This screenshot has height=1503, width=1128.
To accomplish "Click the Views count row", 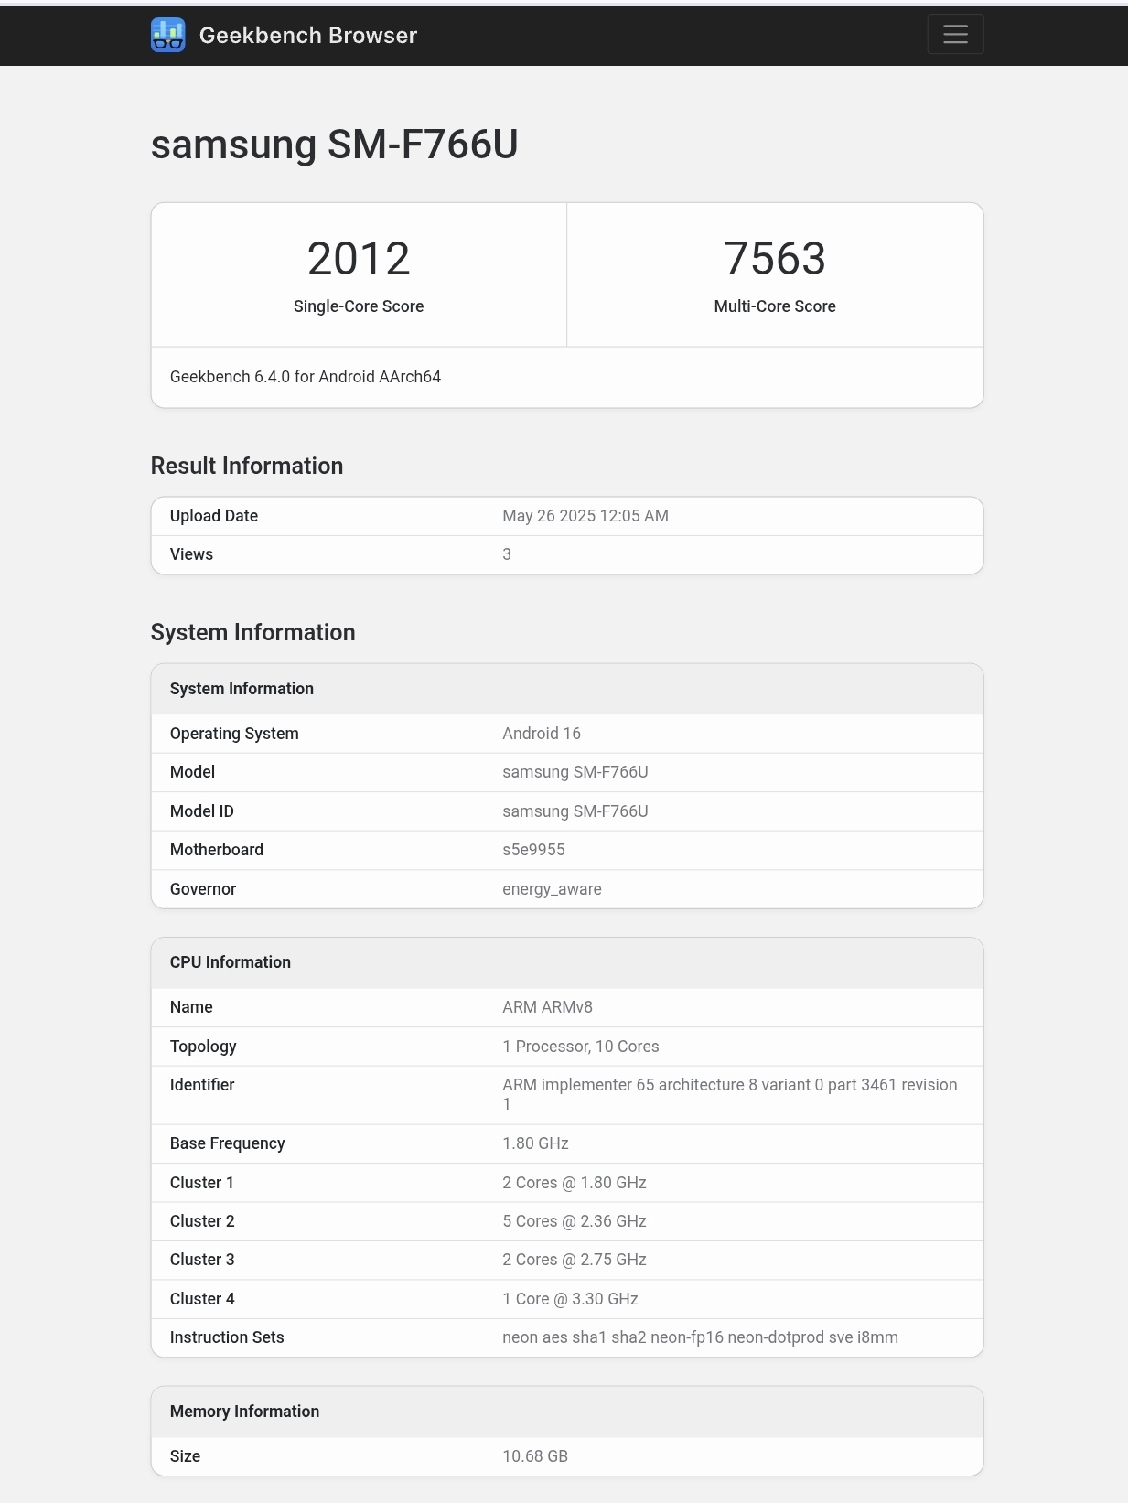I will point(567,554).
